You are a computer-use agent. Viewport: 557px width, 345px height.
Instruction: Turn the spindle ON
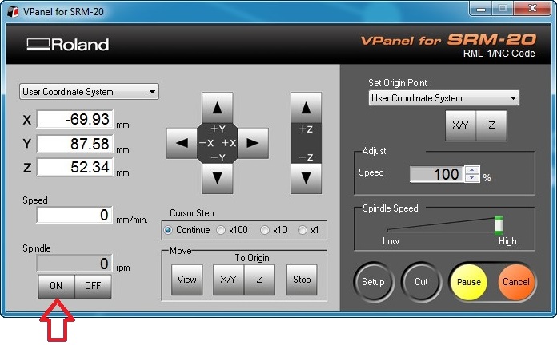pos(56,286)
